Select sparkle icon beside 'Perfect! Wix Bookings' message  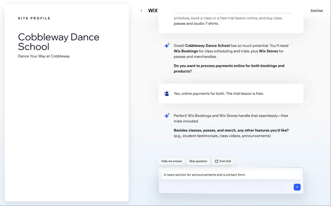[x=167, y=116]
